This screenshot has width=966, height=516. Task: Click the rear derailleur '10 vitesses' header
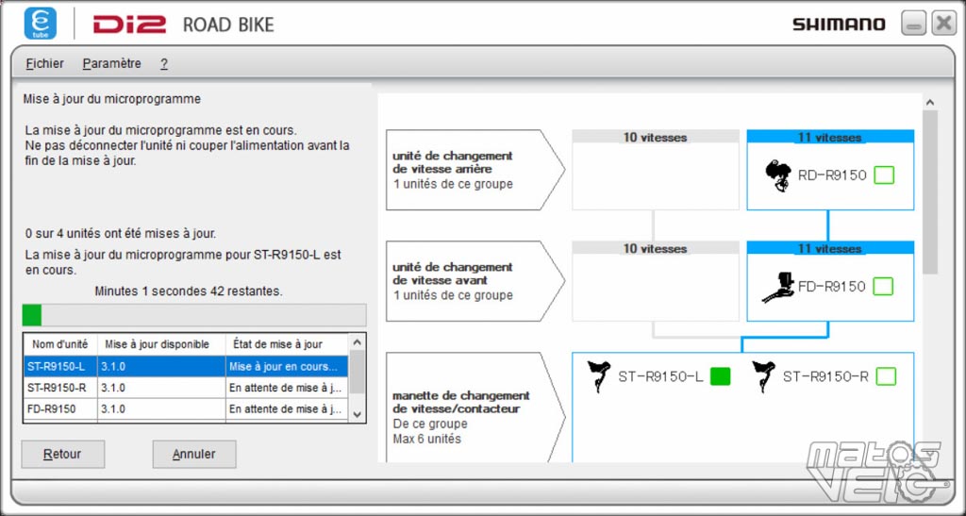coord(655,137)
